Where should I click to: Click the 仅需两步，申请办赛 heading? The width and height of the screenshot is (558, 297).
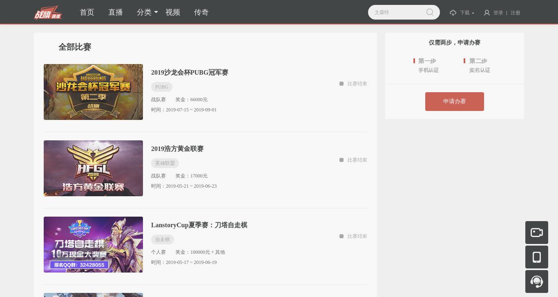coord(455,42)
